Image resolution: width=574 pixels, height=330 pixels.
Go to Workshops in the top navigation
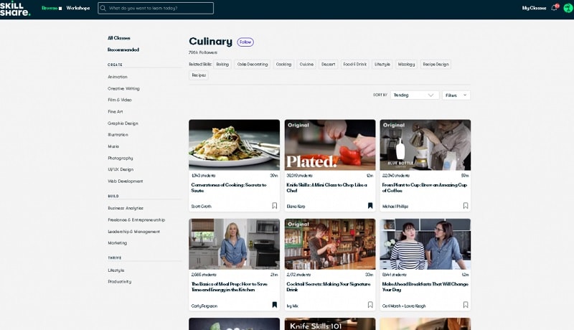coord(78,8)
